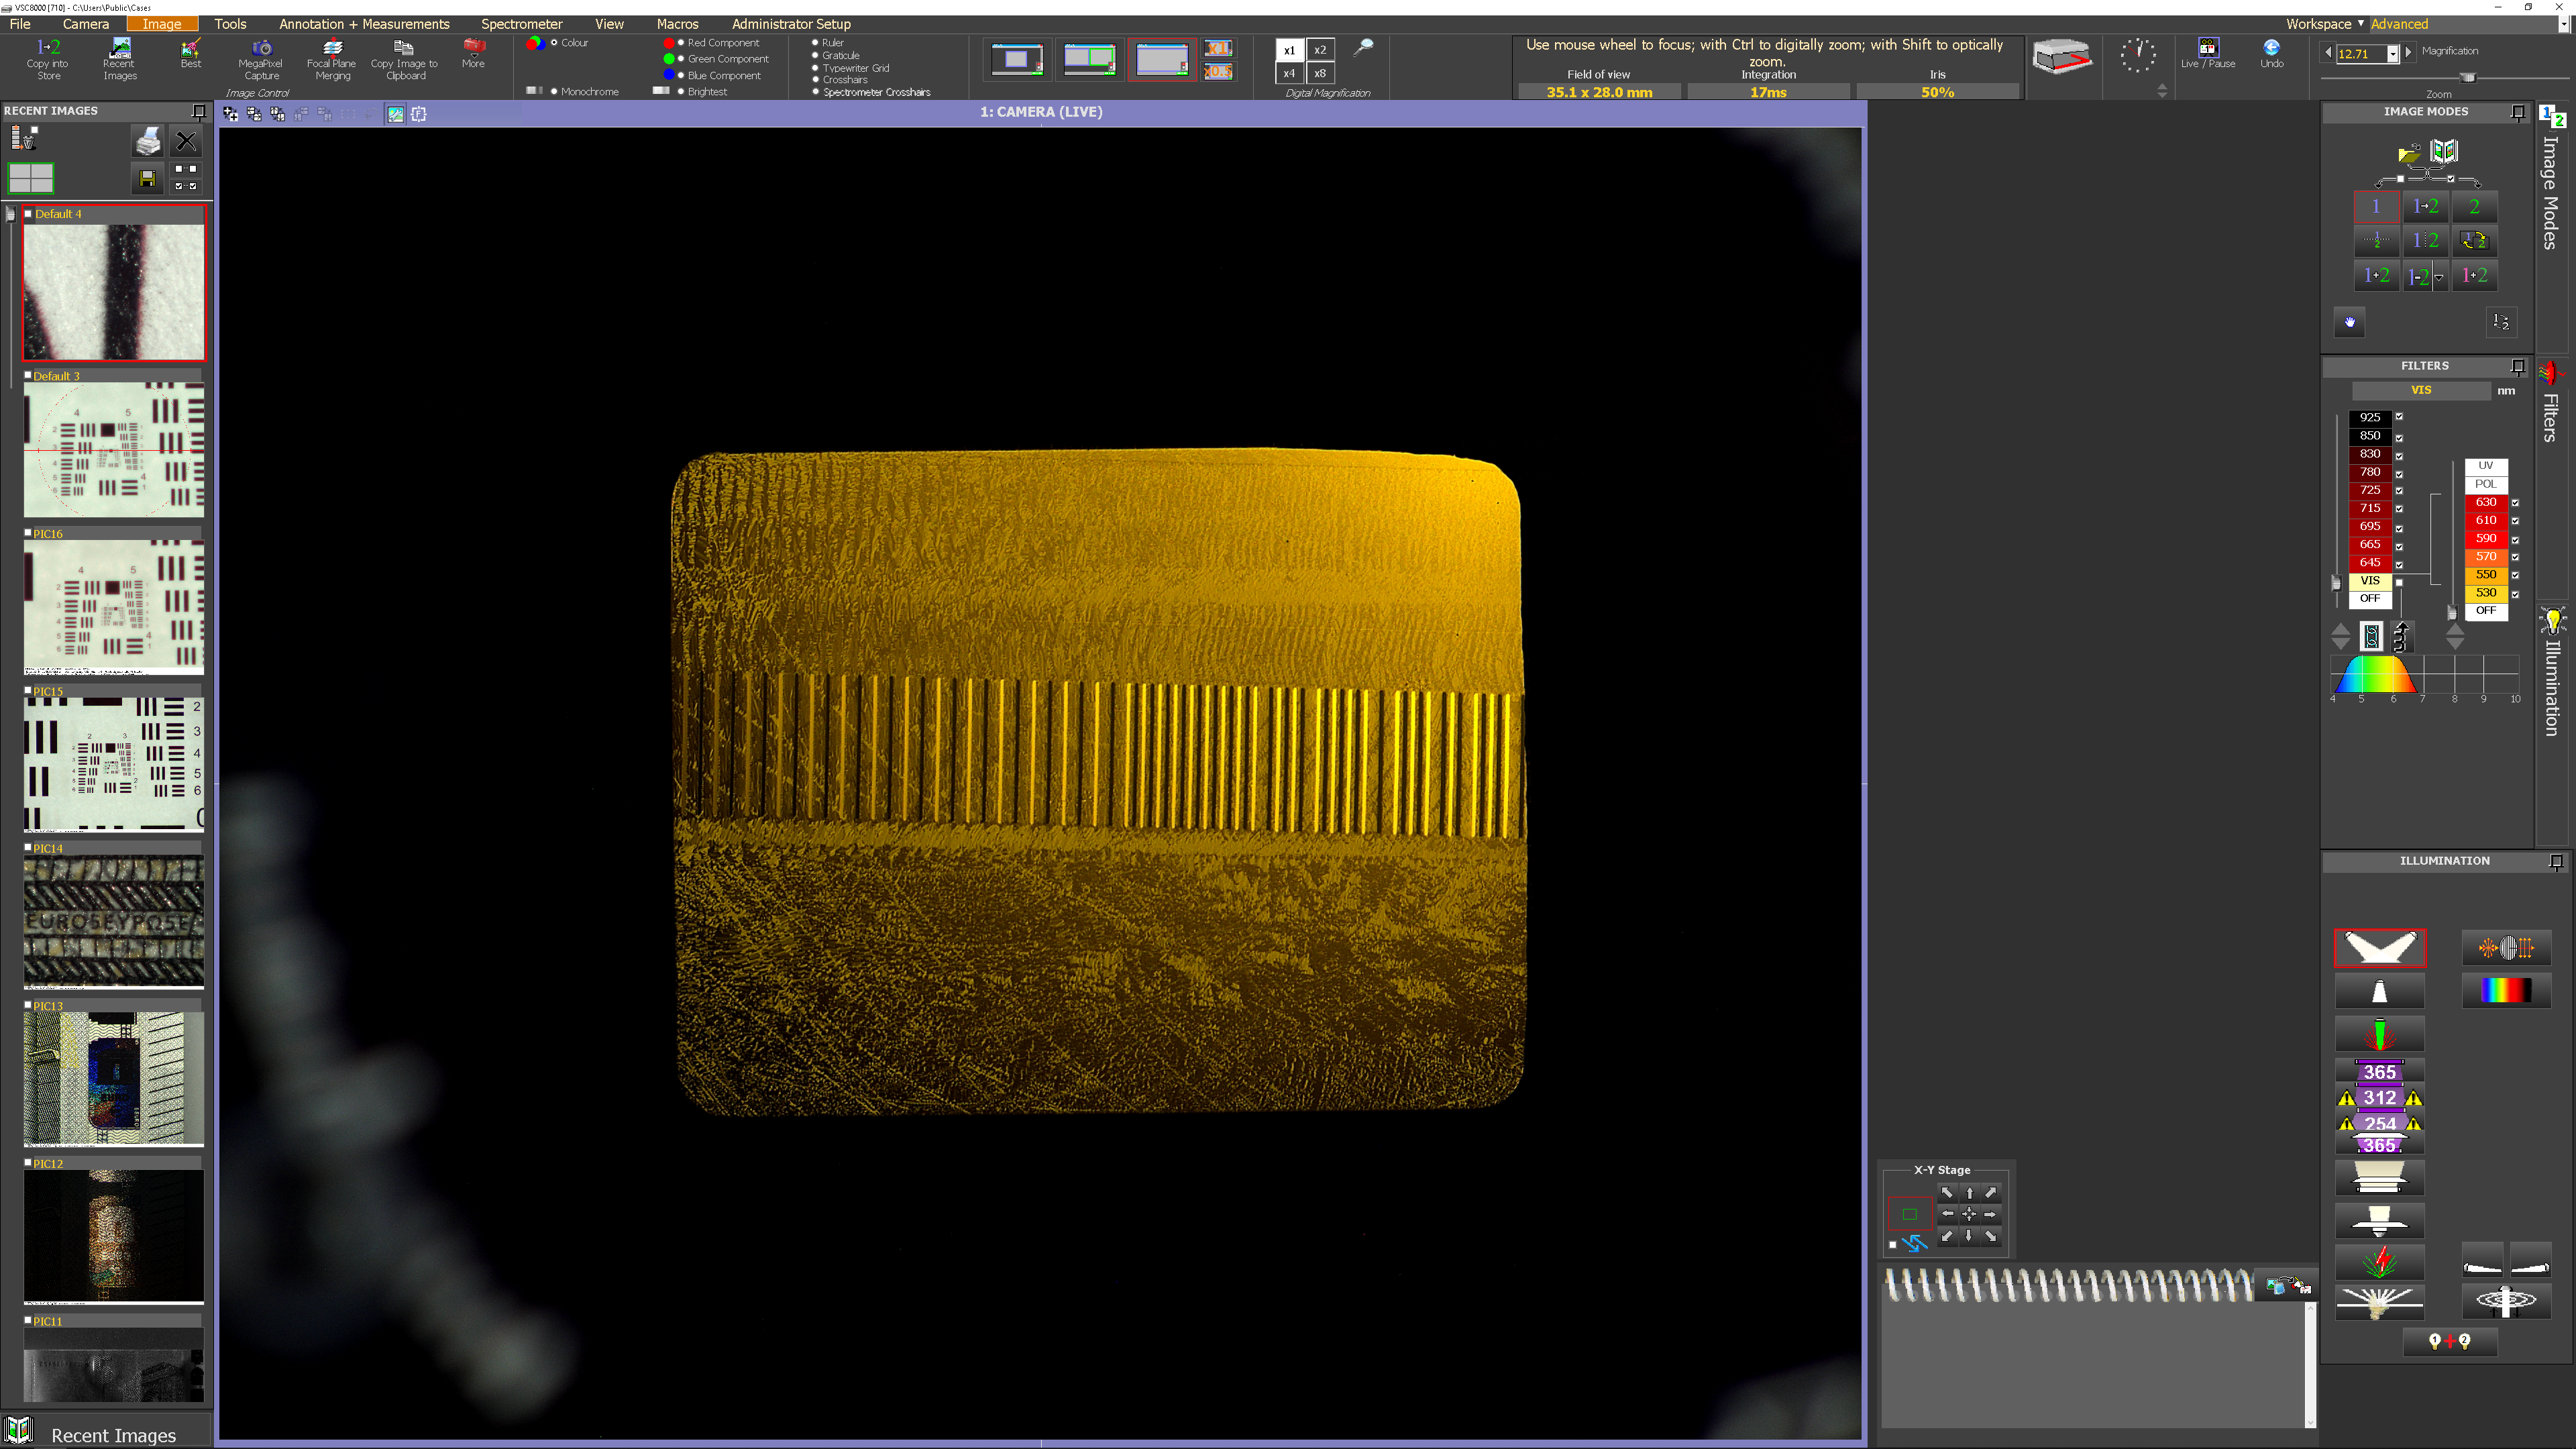This screenshot has width=2576, height=1449.
Task: Uncheck the 630 filter checkbox
Action: 2515,502
